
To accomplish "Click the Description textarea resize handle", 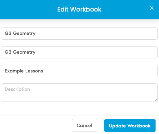I will (156, 100).
